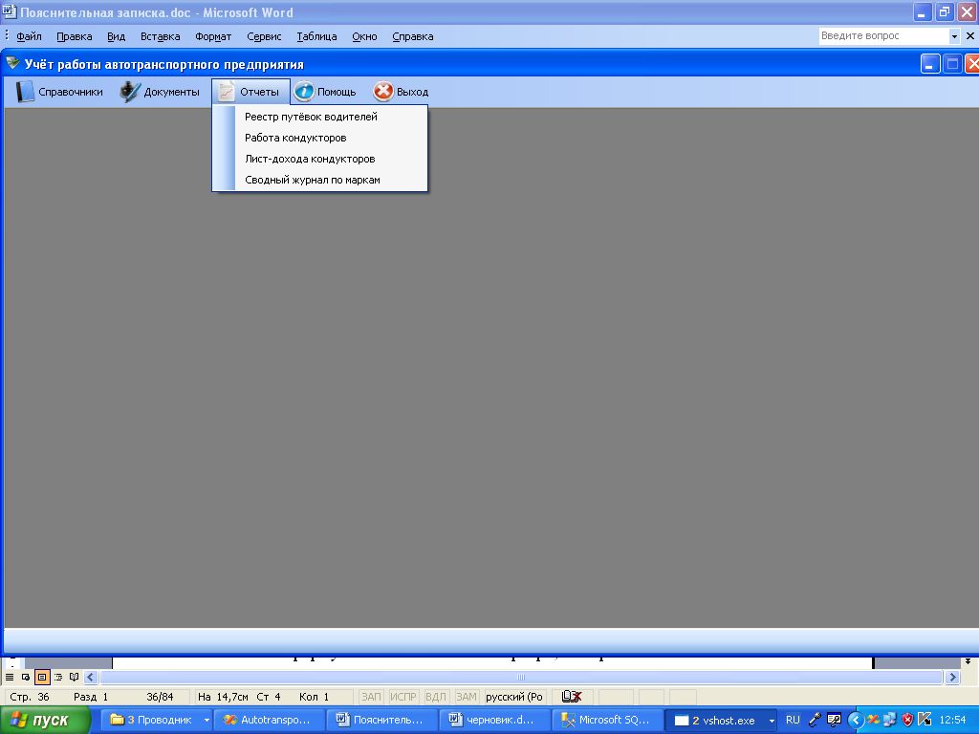
Task: Switch to Пояснитель... Word taskbar button
Action: pos(381,720)
